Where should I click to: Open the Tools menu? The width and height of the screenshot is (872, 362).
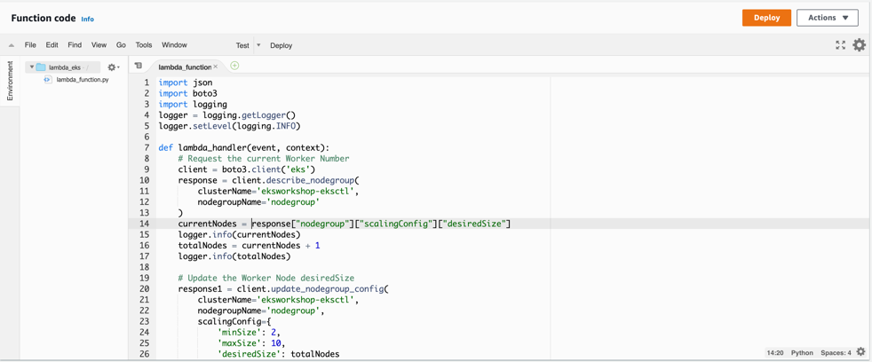(x=144, y=45)
